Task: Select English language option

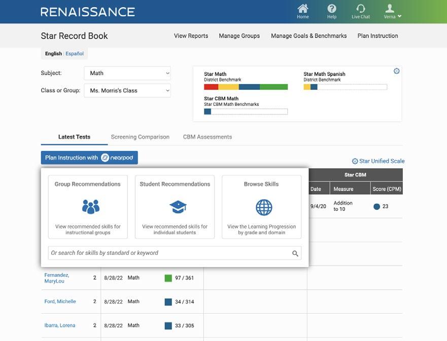Action: [x=53, y=54]
